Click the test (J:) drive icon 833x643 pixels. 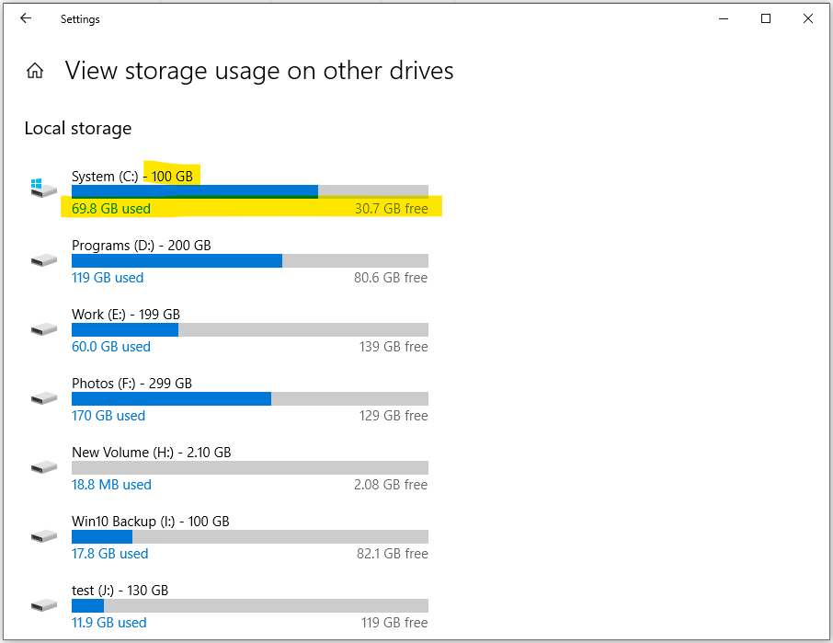point(43,605)
